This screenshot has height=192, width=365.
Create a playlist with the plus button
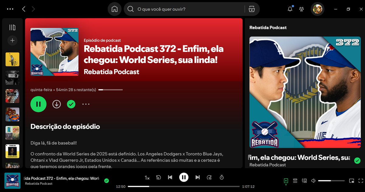click(x=12, y=40)
